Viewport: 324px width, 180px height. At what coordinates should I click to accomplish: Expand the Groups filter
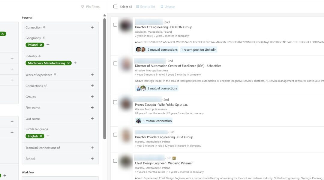click(x=92, y=97)
